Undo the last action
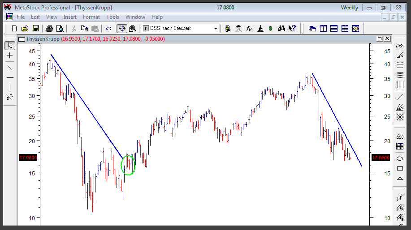 [x=108, y=29]
